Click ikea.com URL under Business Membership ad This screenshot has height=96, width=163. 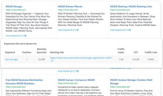pyautogui.click(x=16, y=87)
